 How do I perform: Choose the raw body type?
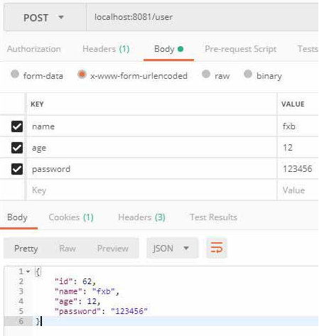coord(206,74)
